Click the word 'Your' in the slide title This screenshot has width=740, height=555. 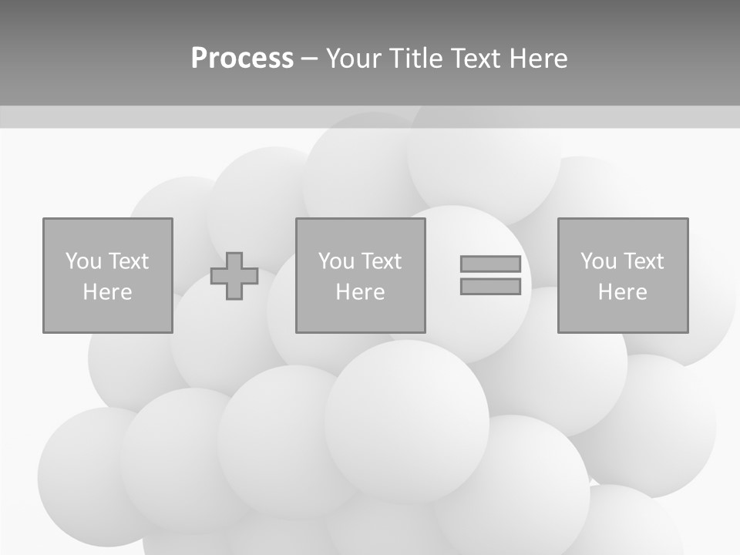(x=355, y=58)
